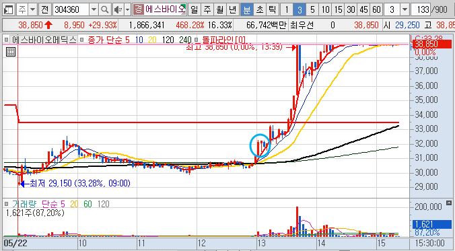Viewport: 455px width, 251px height.
Task: Click the 에스바이오 stock name field
Action: coord(165,10)
